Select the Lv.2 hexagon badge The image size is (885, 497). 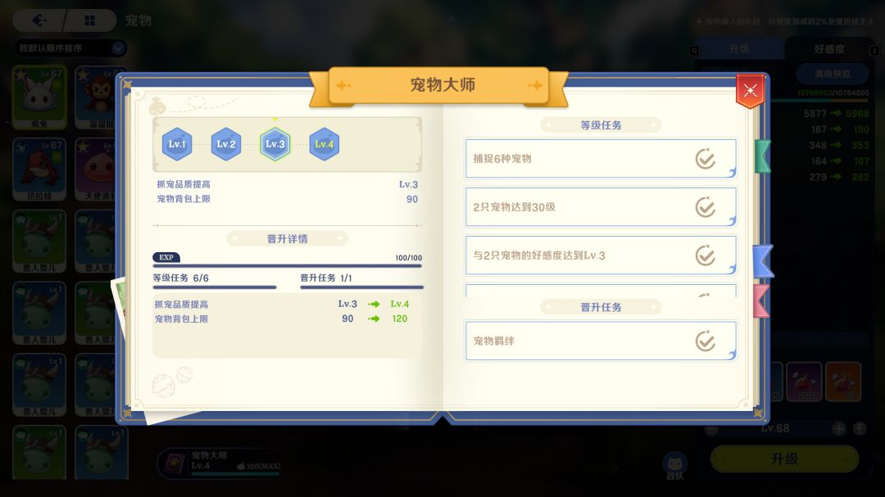pos(226,144)
